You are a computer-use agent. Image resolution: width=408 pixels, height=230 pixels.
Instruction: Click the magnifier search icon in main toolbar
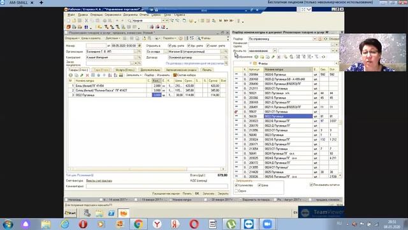[129, 20]
